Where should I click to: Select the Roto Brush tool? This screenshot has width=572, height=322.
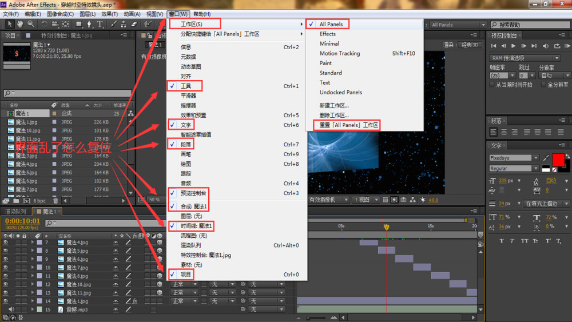coord(148,24)
